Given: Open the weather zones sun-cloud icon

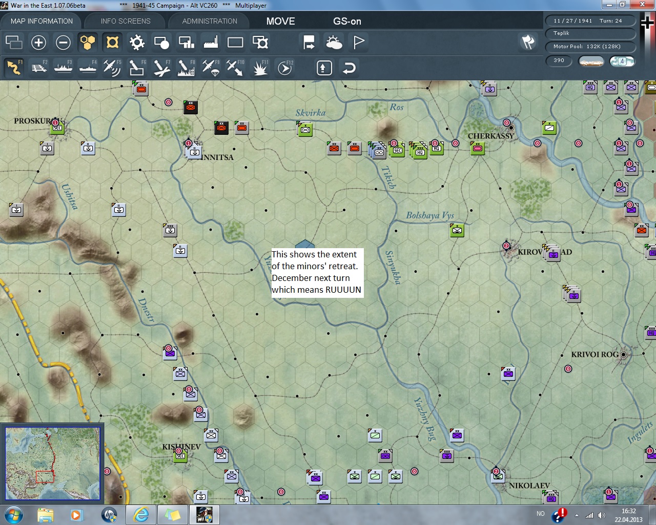Looking at the screenshot, I should click(334, 43).
